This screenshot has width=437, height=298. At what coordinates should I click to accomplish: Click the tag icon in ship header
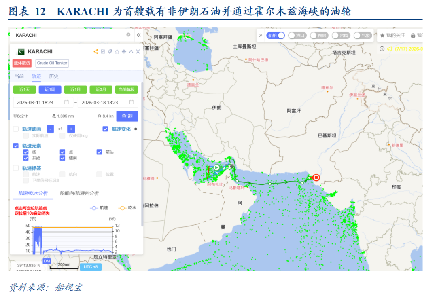110,52
